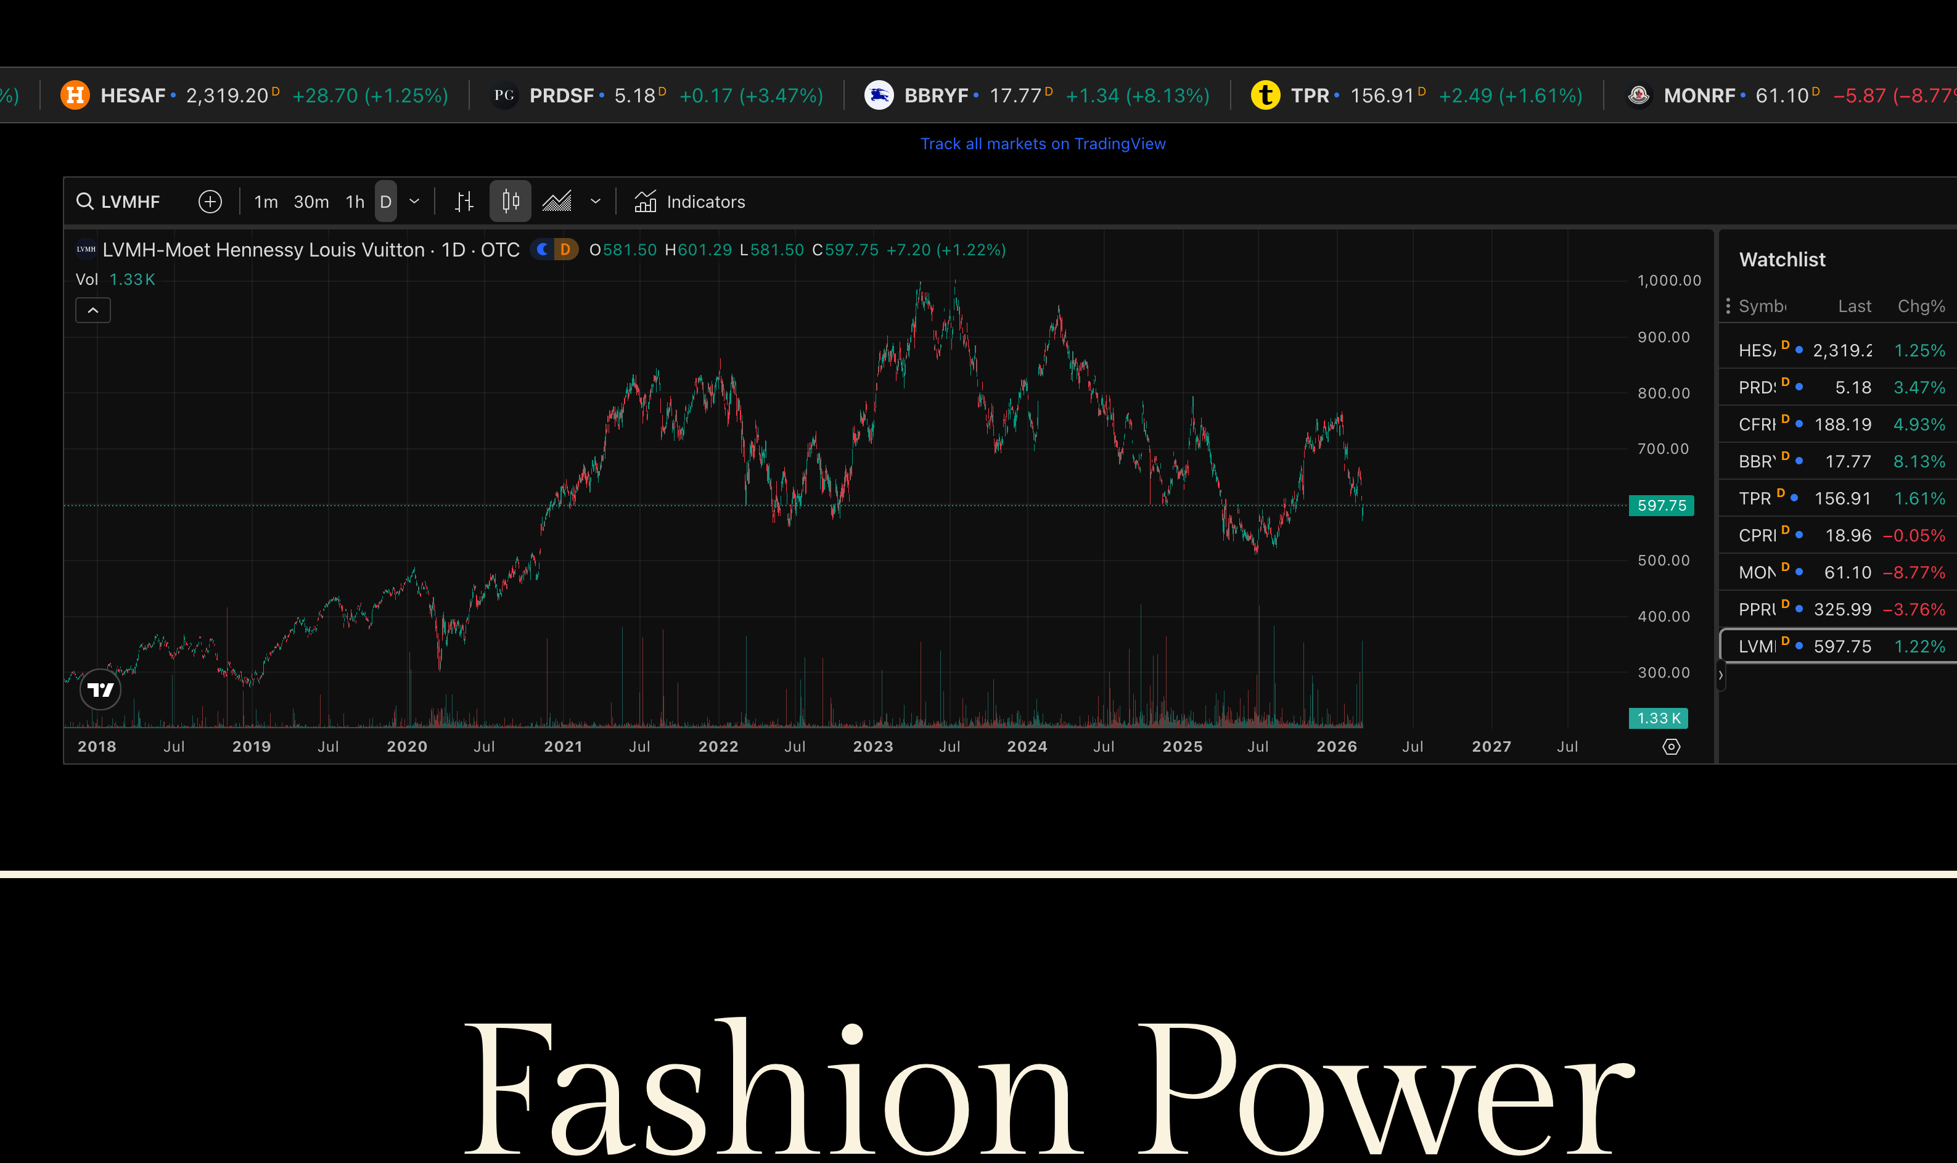Select the Bars chart style icon

click(x=464, y=202)
